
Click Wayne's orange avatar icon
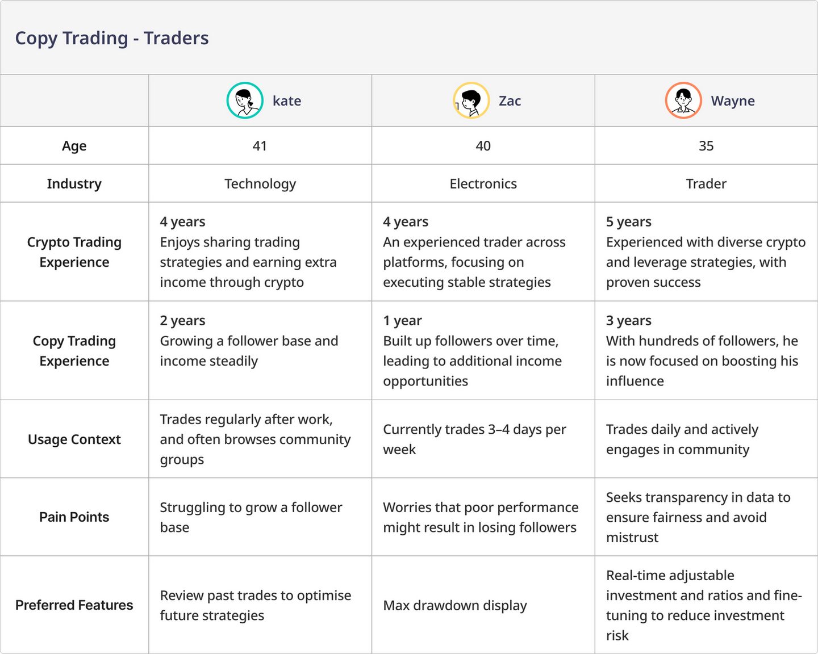click(x=683, y=100)
